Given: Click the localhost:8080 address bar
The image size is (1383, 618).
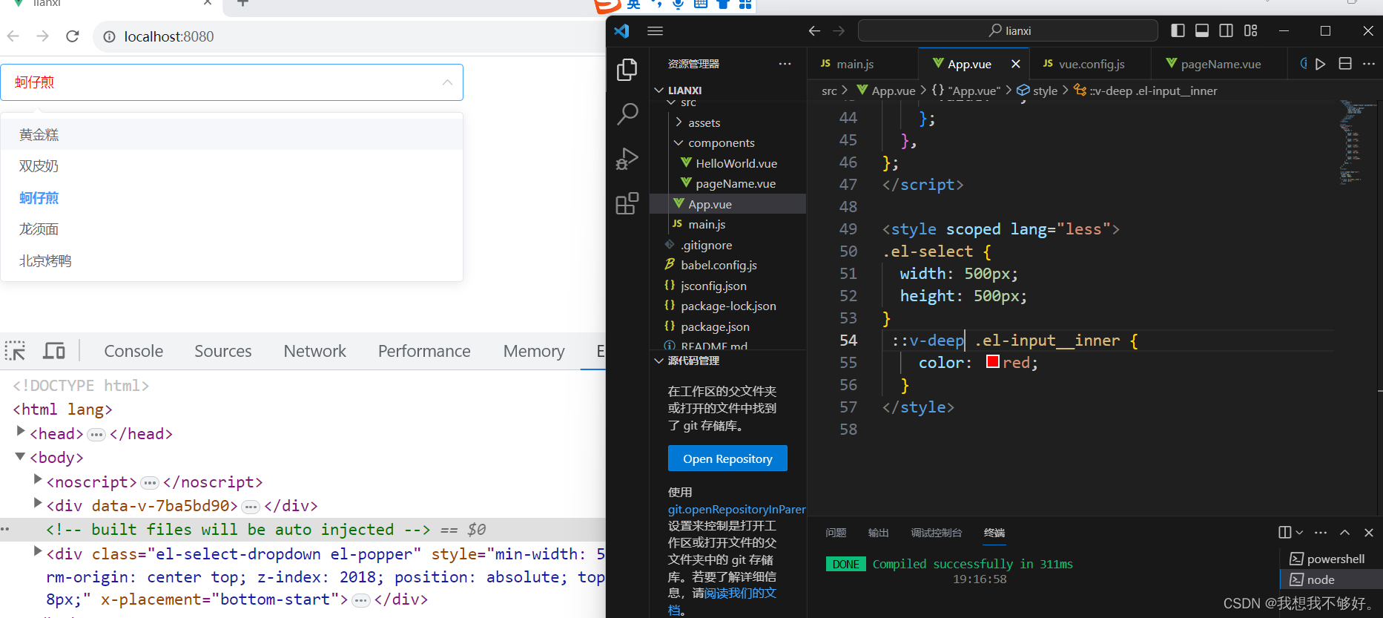Looking at the screenshot, I should tap(349, 36).
